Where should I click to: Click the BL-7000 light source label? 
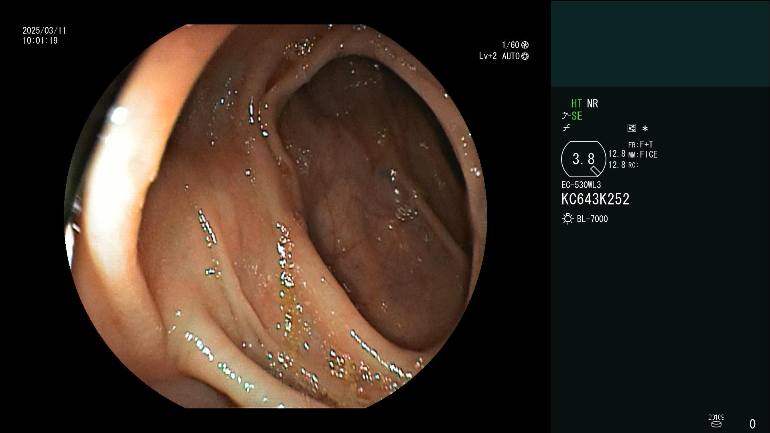[592, 219]
